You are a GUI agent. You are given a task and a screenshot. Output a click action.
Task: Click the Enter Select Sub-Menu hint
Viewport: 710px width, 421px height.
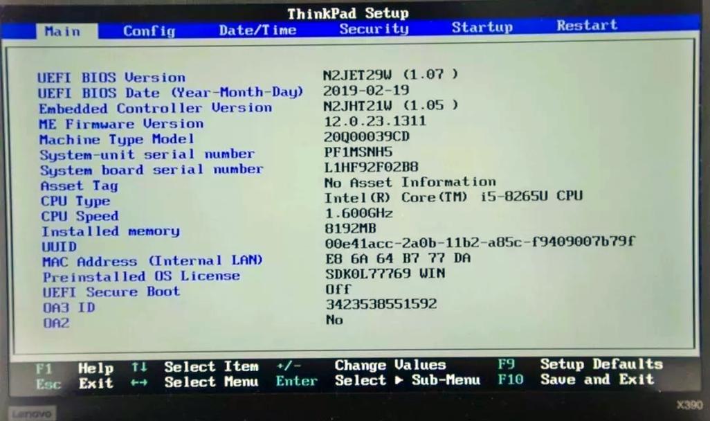point(378,380)
